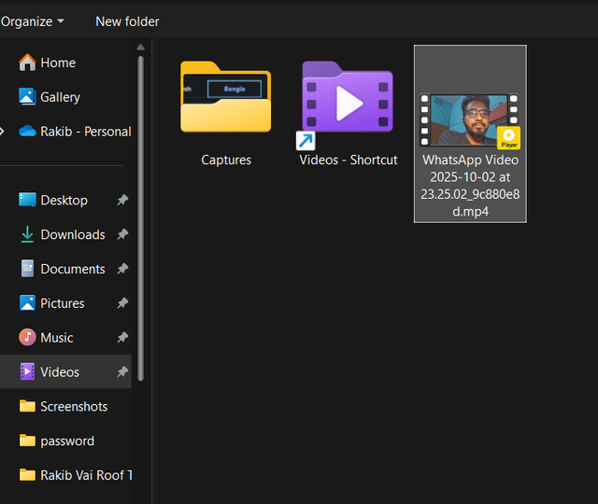The height and width of the screenshot is (504, 598).
Task: Open the Home navigation item
Action: 57,63
